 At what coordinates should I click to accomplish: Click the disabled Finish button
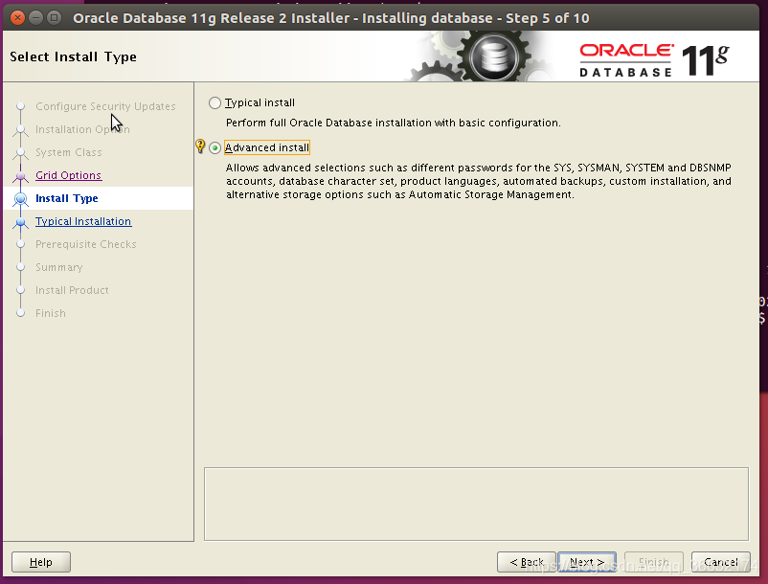(654, 562)
